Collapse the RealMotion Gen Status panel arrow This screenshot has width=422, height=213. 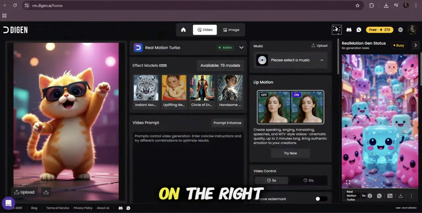point(415,45)
